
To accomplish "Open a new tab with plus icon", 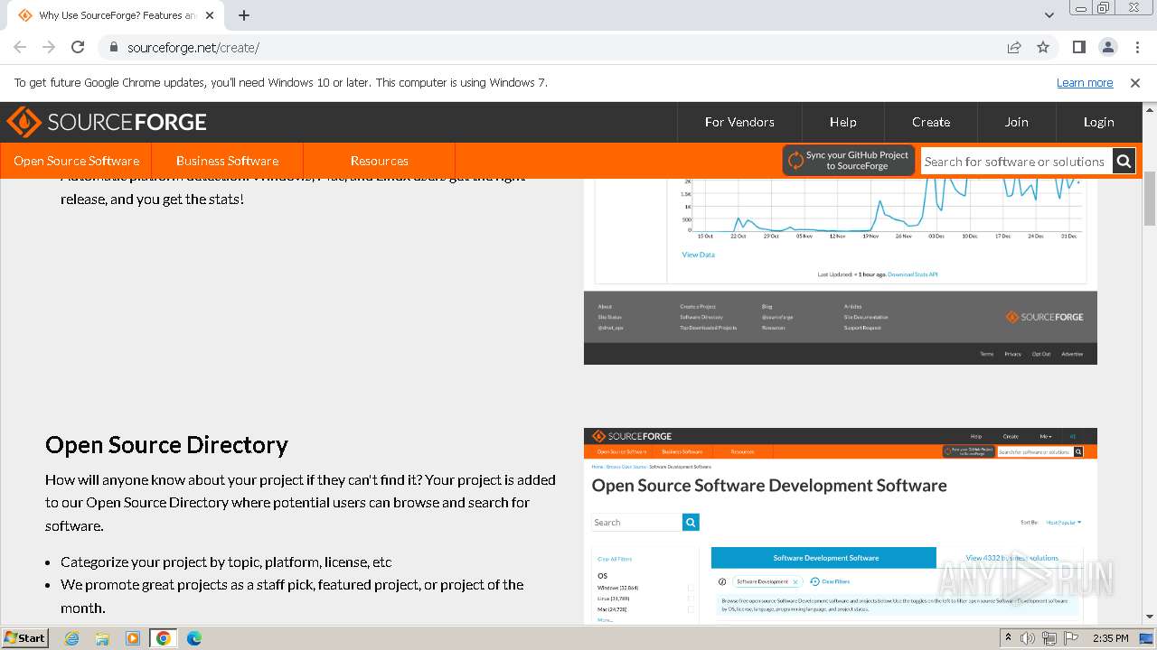I will (x=244, y=15).
